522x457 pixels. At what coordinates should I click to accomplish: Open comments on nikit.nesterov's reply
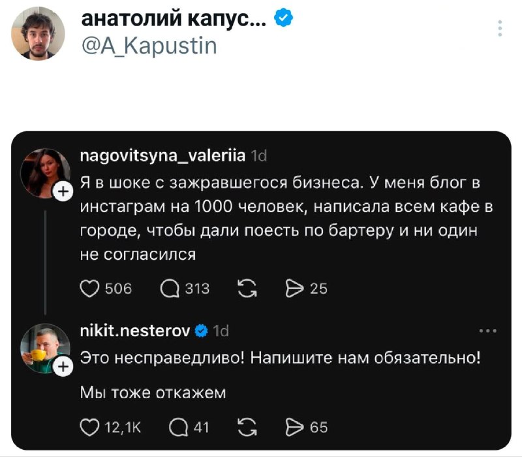pyautogui.click(x=177, y=428)
